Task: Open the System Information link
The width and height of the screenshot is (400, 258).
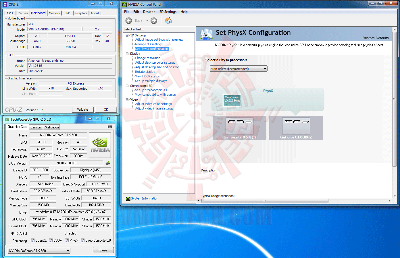Action: (145, 198)
